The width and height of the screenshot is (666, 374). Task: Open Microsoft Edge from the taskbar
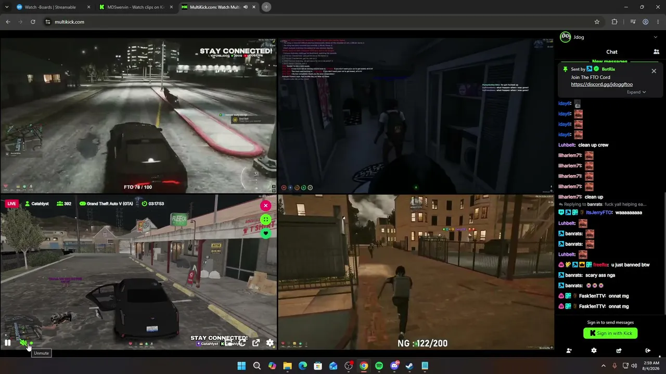click(303, 366)
